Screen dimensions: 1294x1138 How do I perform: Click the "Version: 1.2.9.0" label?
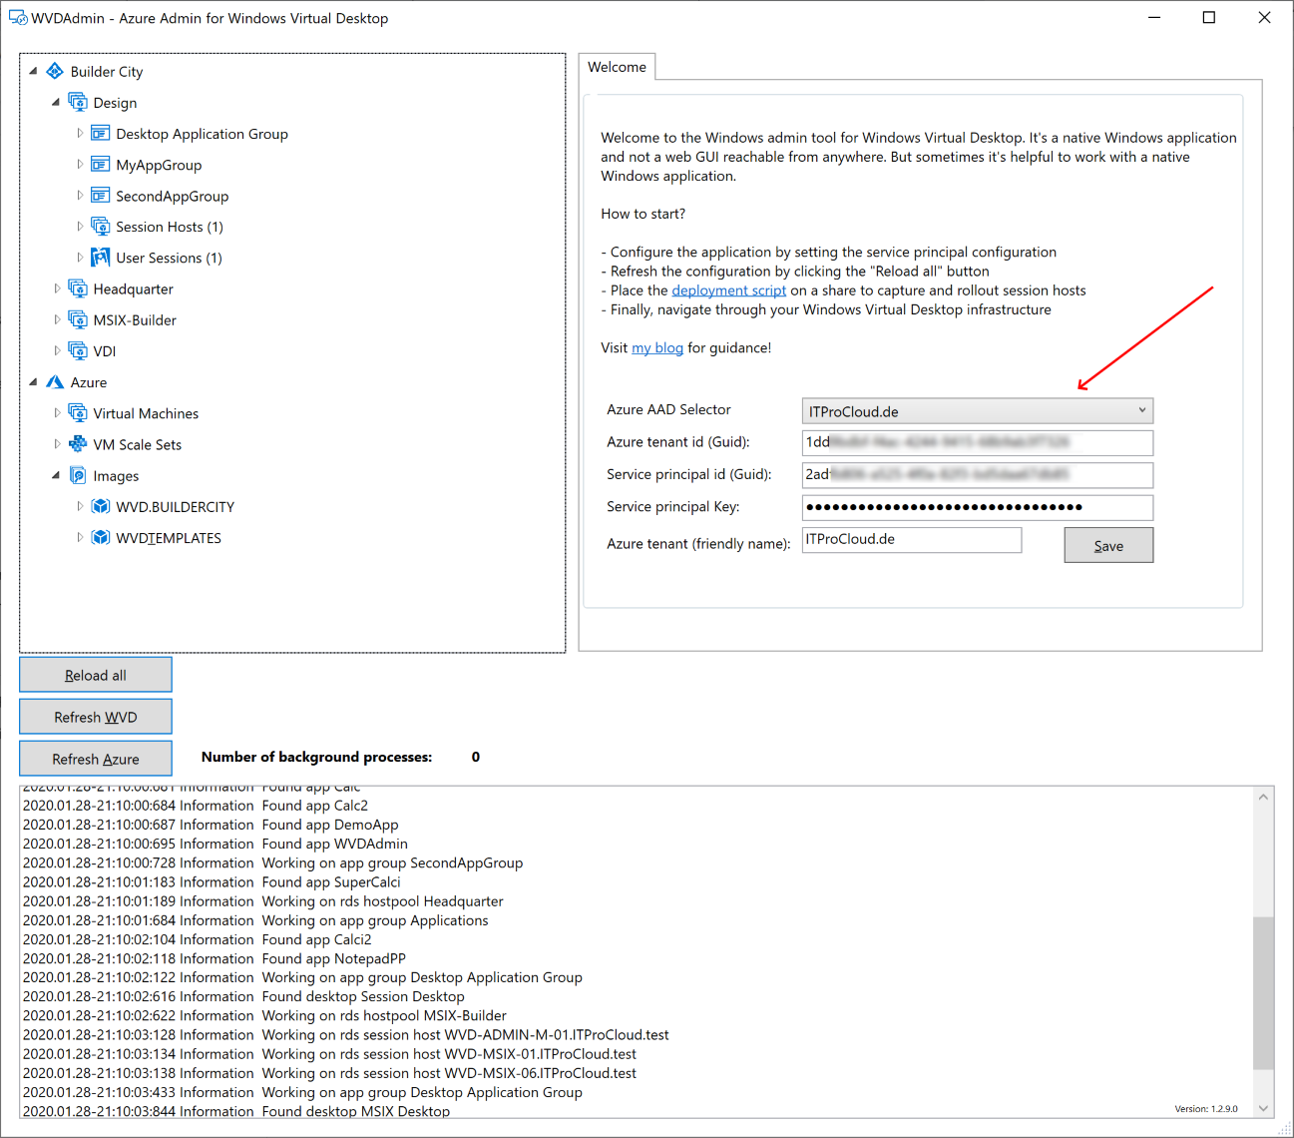(x=1205, y=1109)
